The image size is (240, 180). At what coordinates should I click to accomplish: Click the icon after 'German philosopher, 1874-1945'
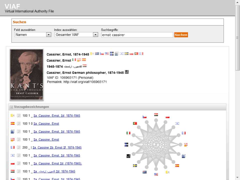(127, 72)
